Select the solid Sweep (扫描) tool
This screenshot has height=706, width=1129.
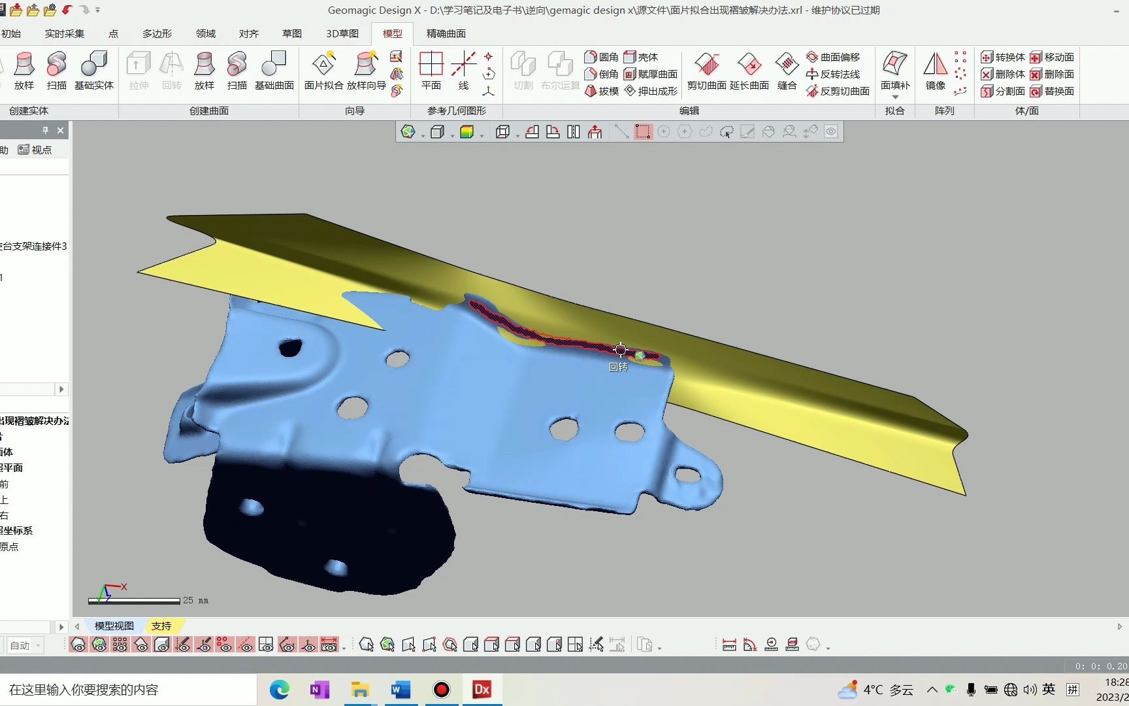click(57, 71)
